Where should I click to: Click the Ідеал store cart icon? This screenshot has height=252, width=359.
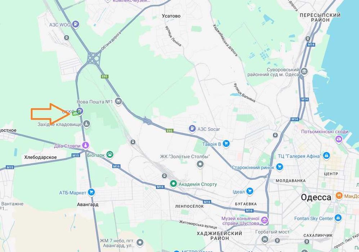tap(250, 191)
